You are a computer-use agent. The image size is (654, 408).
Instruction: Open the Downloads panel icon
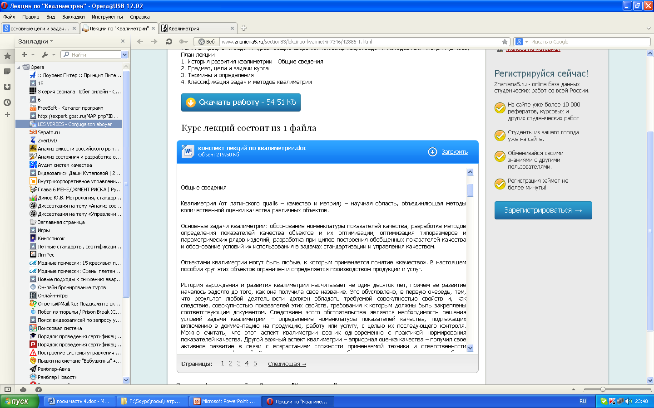[x=7, y=87]
